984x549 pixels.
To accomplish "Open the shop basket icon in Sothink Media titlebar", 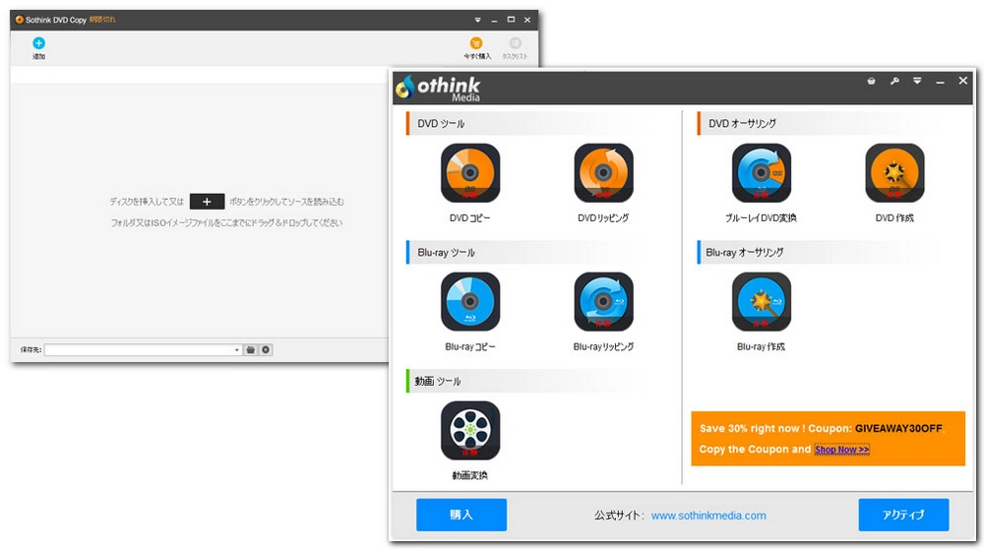I will pos(871,81).
